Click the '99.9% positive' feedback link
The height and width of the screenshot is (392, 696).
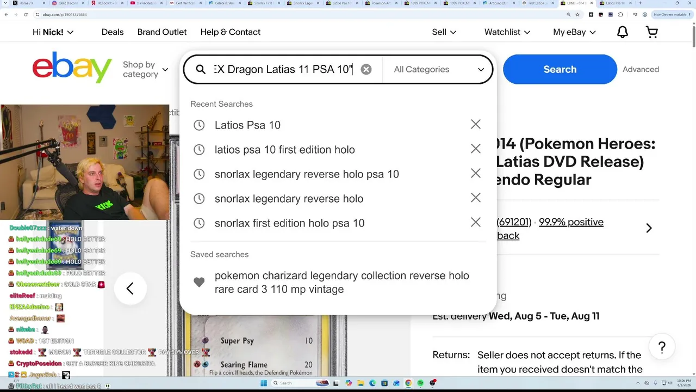pyautogui.click(x=571, y=222)
